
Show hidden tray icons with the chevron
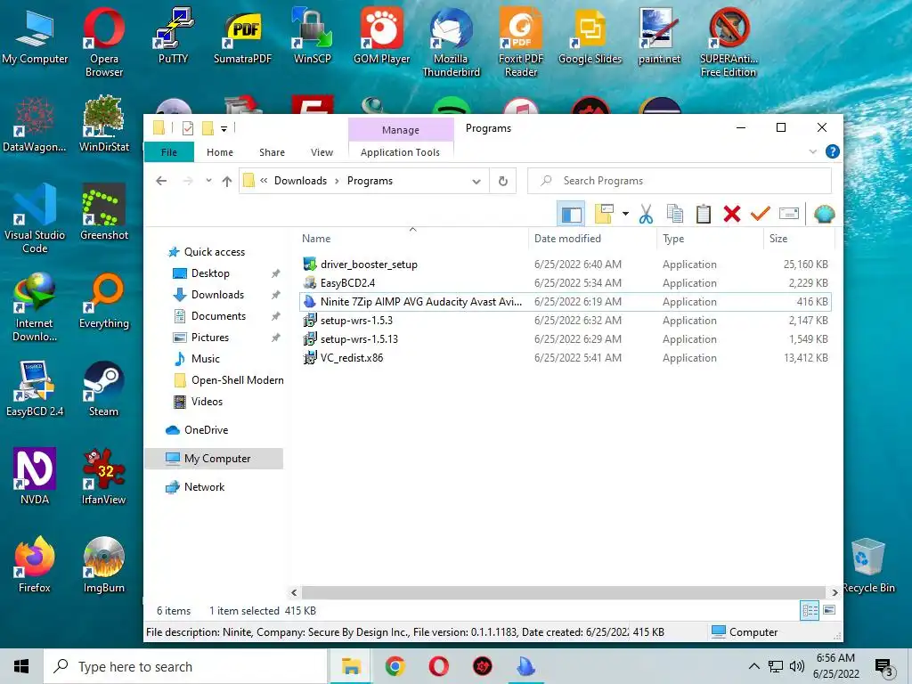[x=753, y=666]
